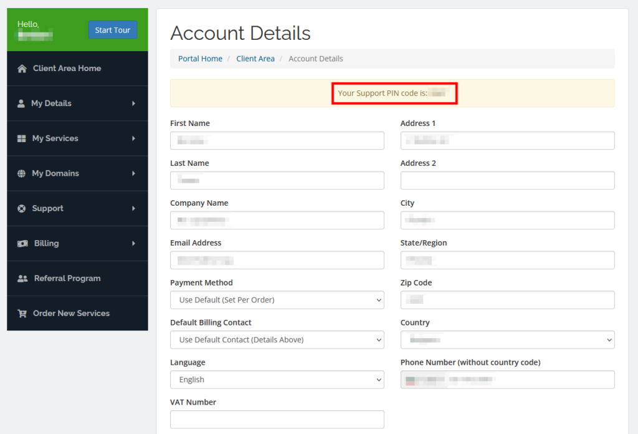The height and width of the screenshot is (434, 638).
Task: Follow the Portal Home breadcrumb link
Action: [x=200, y=59]
